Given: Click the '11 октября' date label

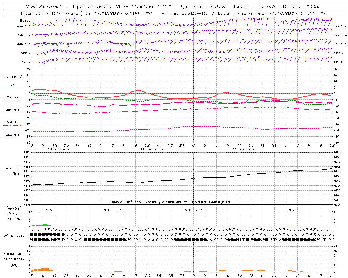Looking at the screenshot, I should [60, 149].
